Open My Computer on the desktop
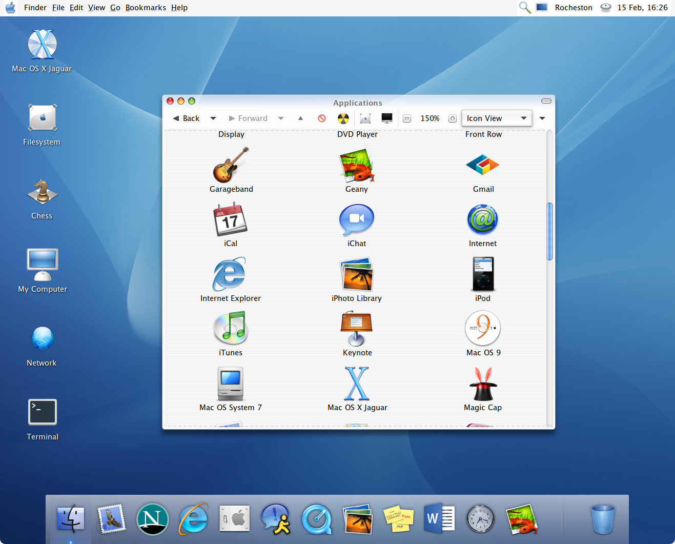The height and width of the screenshot is (544, 675). click(43, 265)
